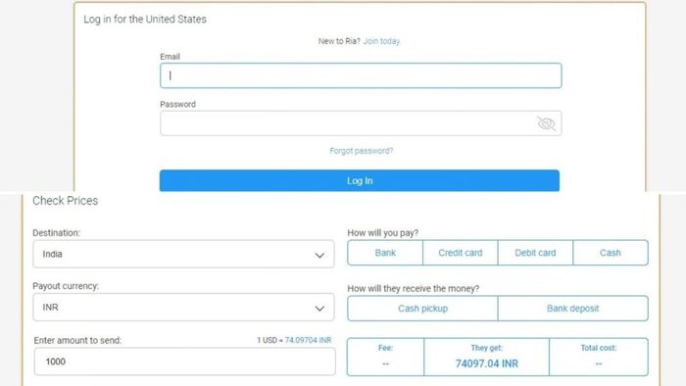686x386 pixels.
Task: Click the Total cost value cell
Action: click(599, 358)
